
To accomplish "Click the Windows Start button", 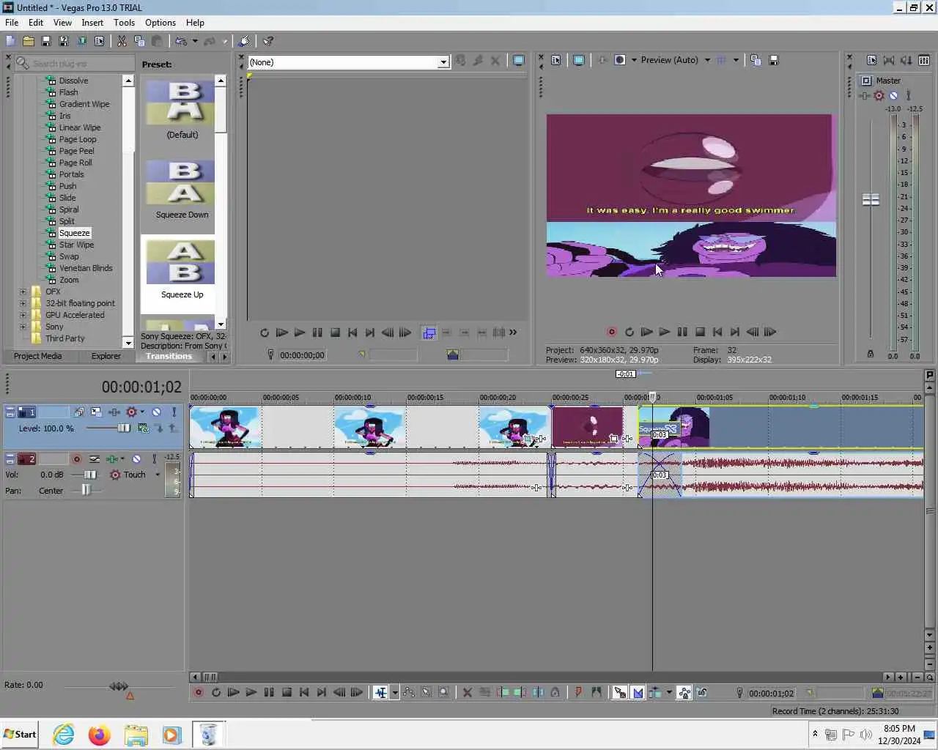I will click(x=20, y=734).
